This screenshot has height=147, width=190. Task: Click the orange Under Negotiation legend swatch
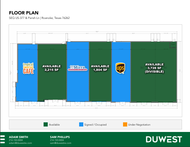coord(125,125)
